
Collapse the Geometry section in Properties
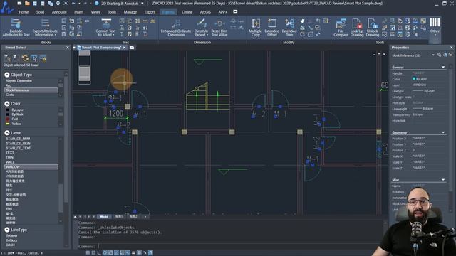pyautogui.click(x=443, y=132)
